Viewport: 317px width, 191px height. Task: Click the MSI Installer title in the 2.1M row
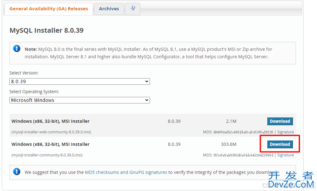click(x=51, y=121)
